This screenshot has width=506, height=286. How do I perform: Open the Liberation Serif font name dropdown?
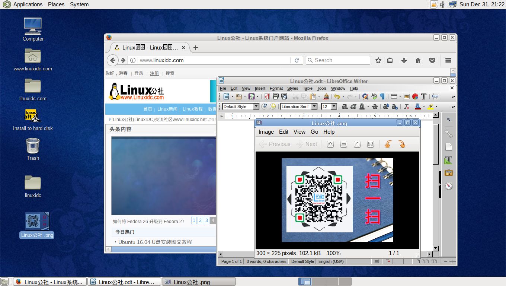click(314, 107)
